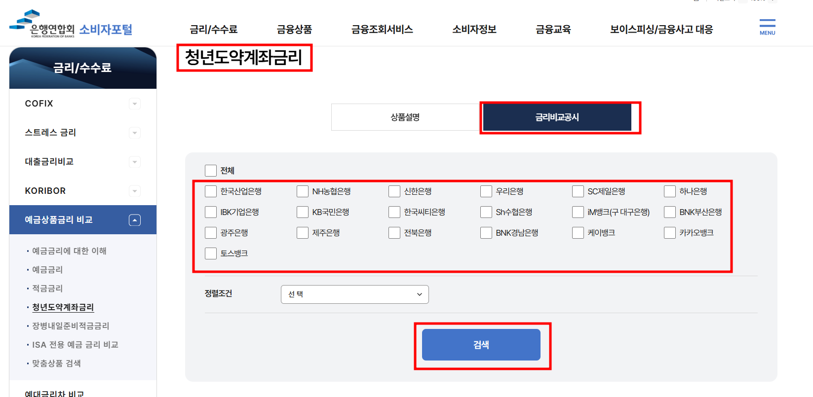This screenshot has height=397, width=813.
Task: Check the 신한은행 checkbox
Action: pyautogui.click(x=394, y=191)
